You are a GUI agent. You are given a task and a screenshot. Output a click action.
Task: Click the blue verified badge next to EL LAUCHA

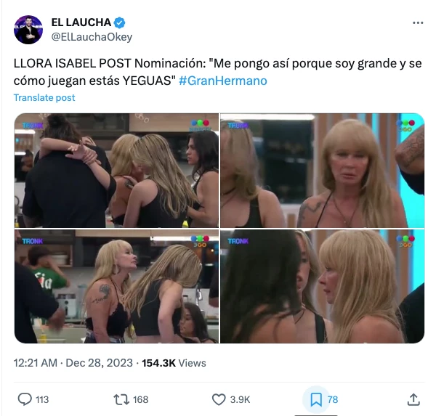(x=119, y=23)
